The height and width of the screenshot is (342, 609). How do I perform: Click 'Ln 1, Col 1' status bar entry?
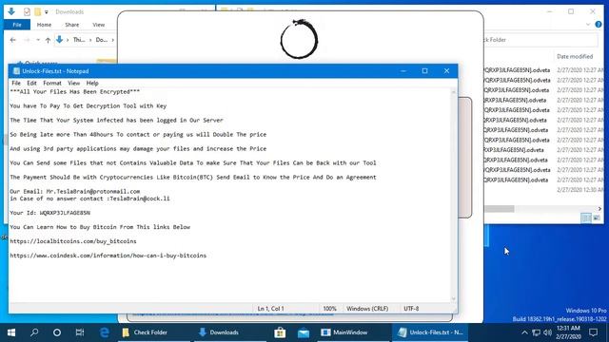tap(270, 309)
